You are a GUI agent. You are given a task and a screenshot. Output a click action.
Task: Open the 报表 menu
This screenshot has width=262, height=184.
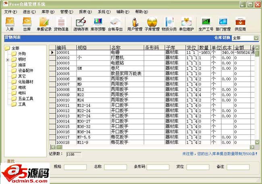(x=85, y=12)
